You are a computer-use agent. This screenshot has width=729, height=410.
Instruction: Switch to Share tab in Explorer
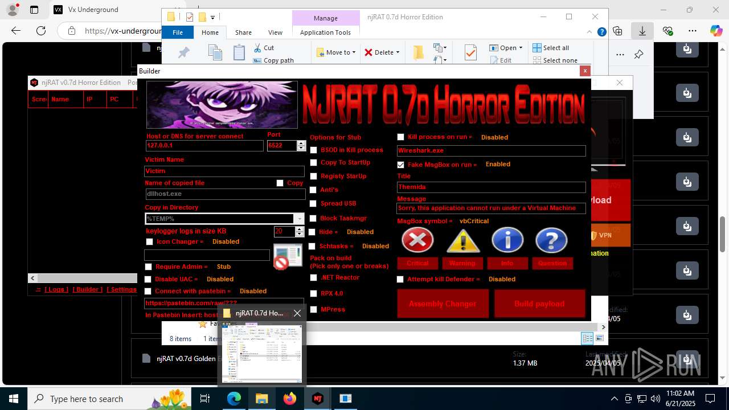coord(243,32)
